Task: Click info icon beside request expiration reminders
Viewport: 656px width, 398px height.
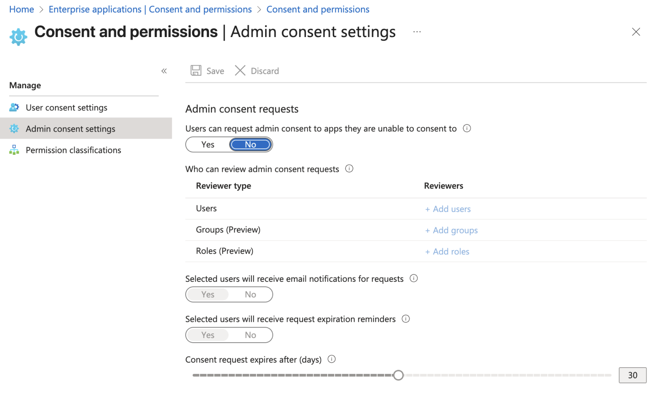Action: pyautogui.click(x=406, y=318)
